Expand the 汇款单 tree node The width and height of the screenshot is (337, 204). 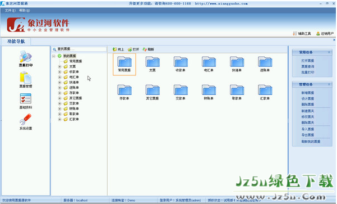(59, 119)
